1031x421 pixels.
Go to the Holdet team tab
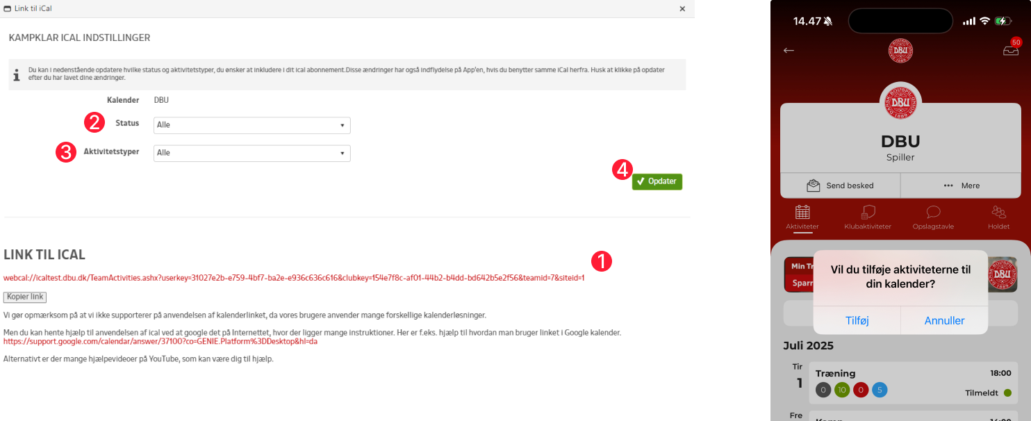click(x=998, y=217)
